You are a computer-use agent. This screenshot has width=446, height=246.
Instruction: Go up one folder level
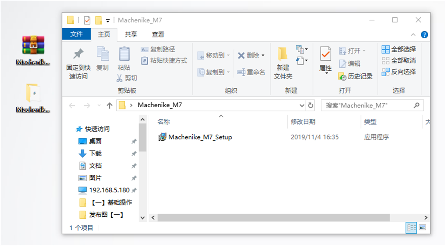(109, 105)
